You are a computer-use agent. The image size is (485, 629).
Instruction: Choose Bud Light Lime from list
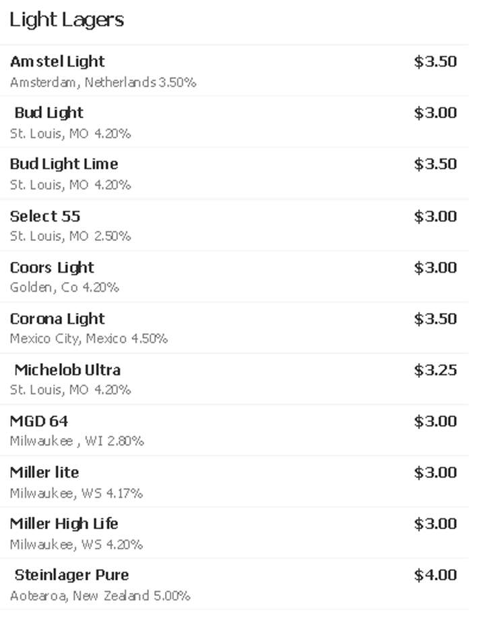coord(234,173)
